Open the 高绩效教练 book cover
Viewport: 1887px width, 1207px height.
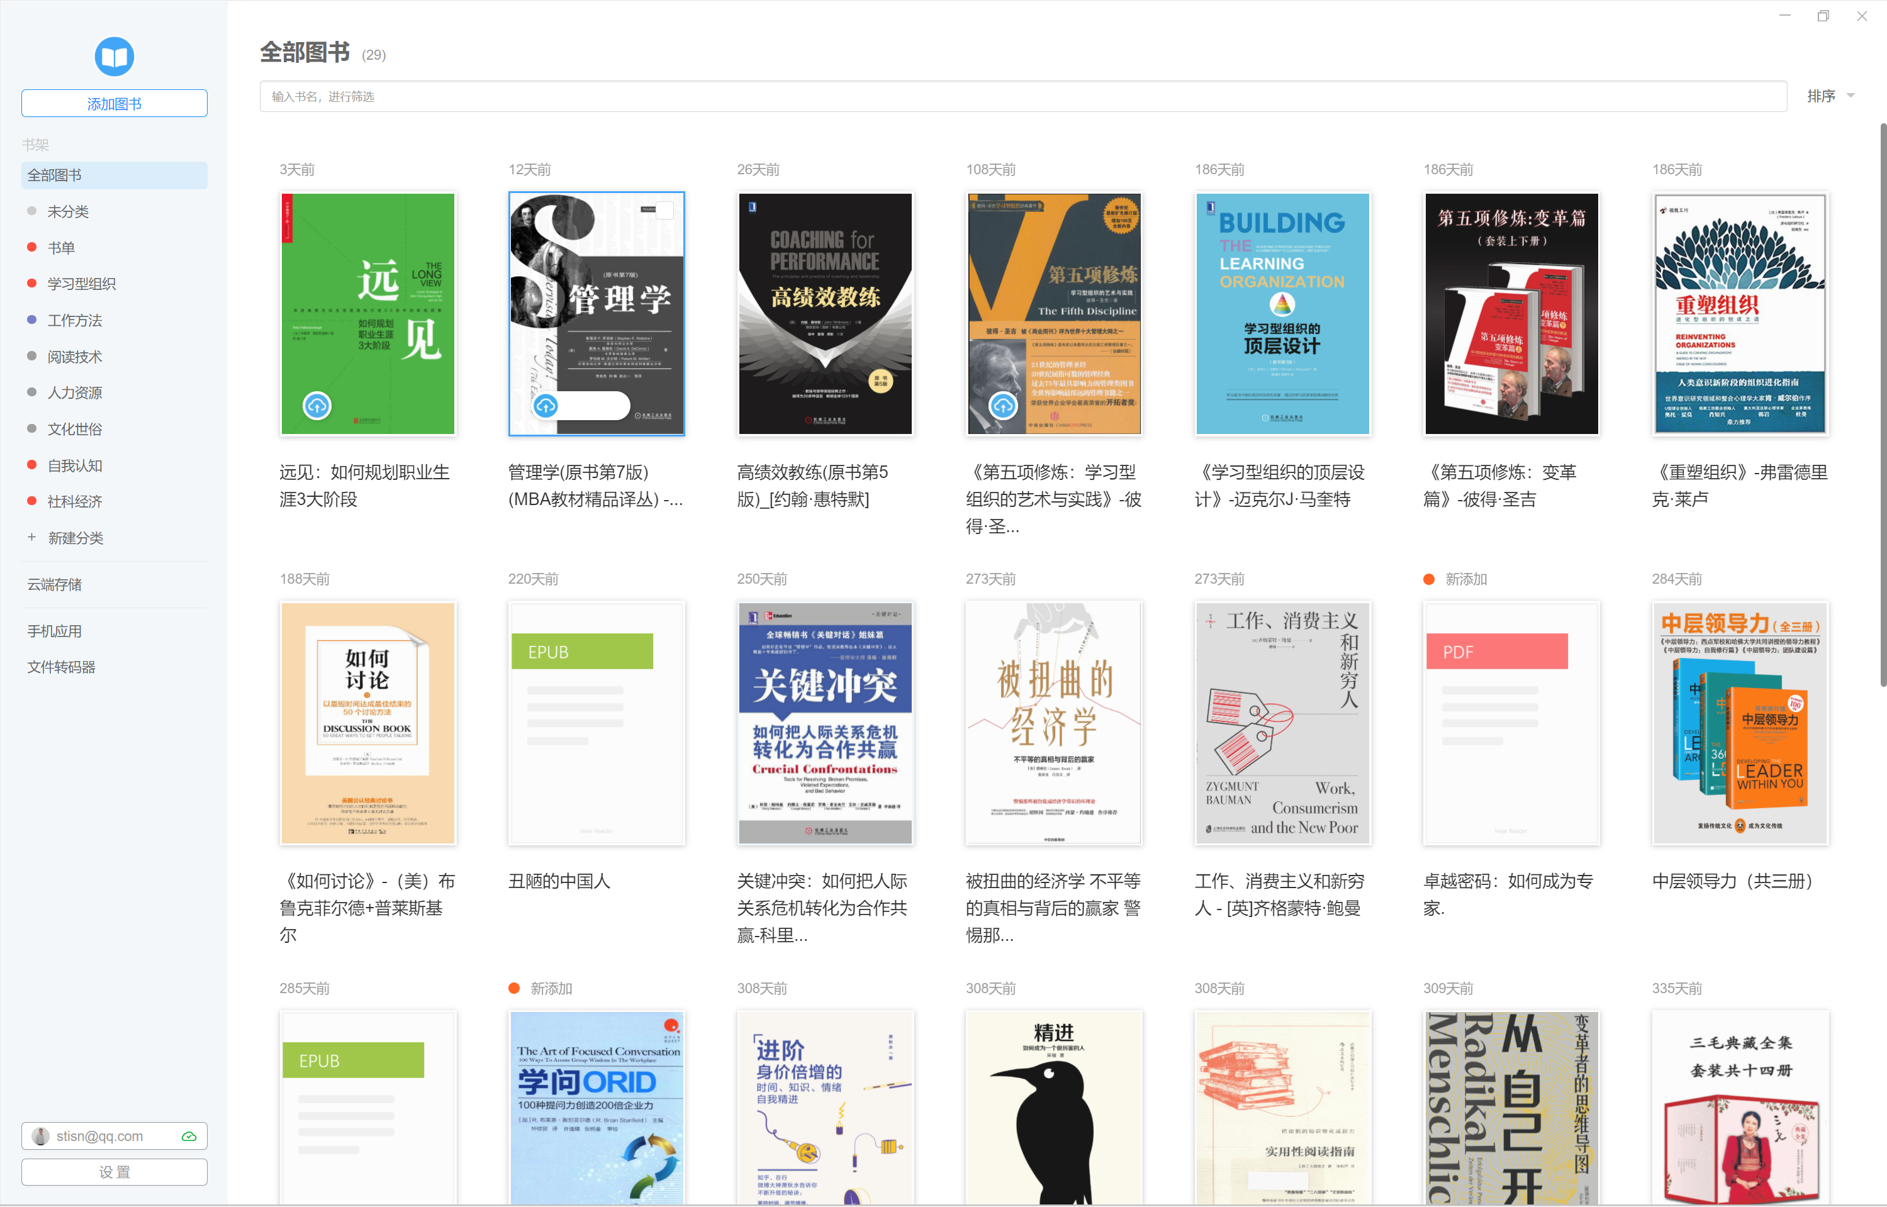[x=825, y=313]
